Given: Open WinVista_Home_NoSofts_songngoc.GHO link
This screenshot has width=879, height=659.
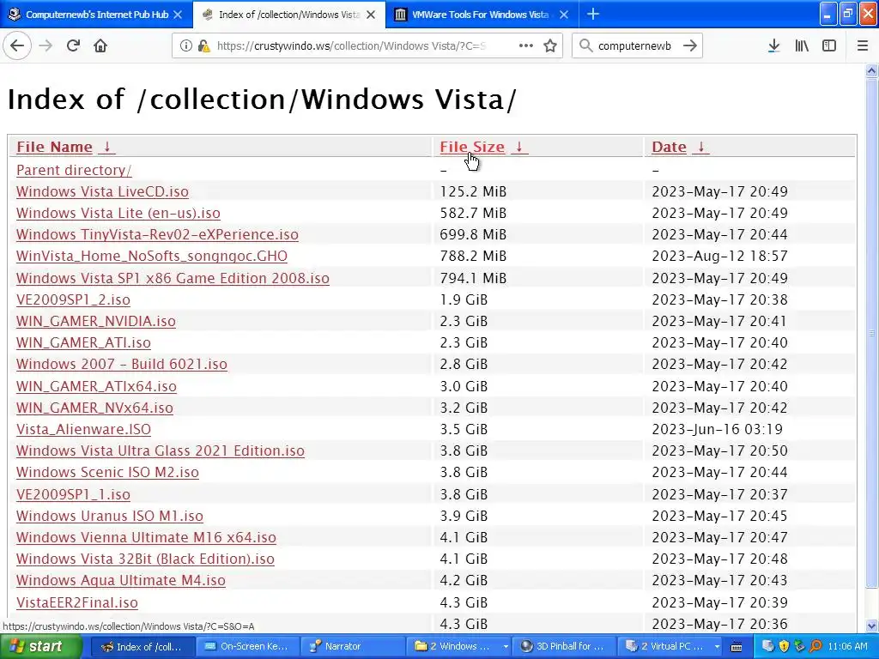Looking at the screenshot, I should point(152,256).
